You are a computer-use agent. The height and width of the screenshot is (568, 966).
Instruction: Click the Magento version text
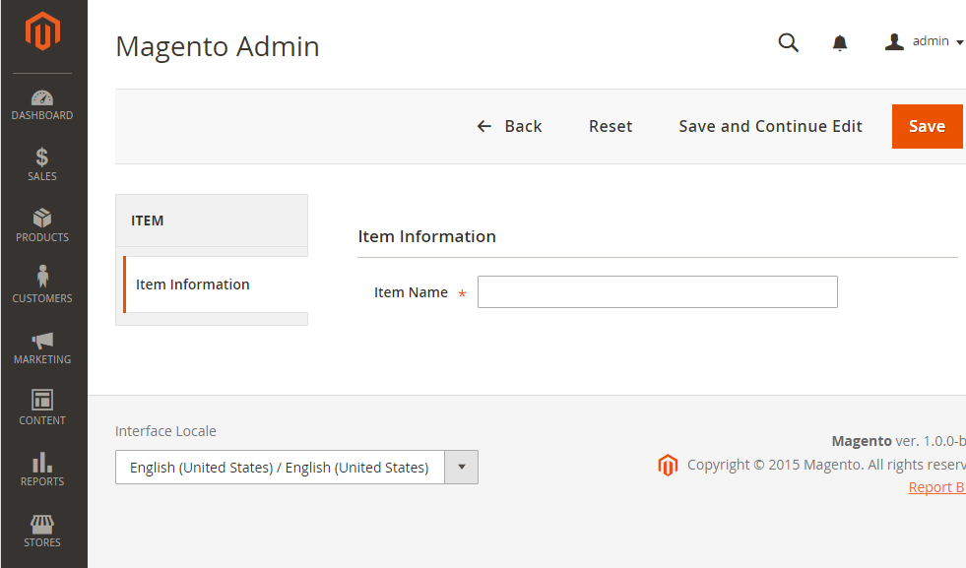click(x=898, y=441)
